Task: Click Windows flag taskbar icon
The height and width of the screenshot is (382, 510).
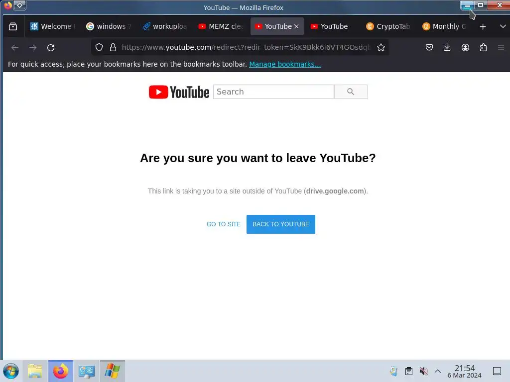Action: pos(112,371)
